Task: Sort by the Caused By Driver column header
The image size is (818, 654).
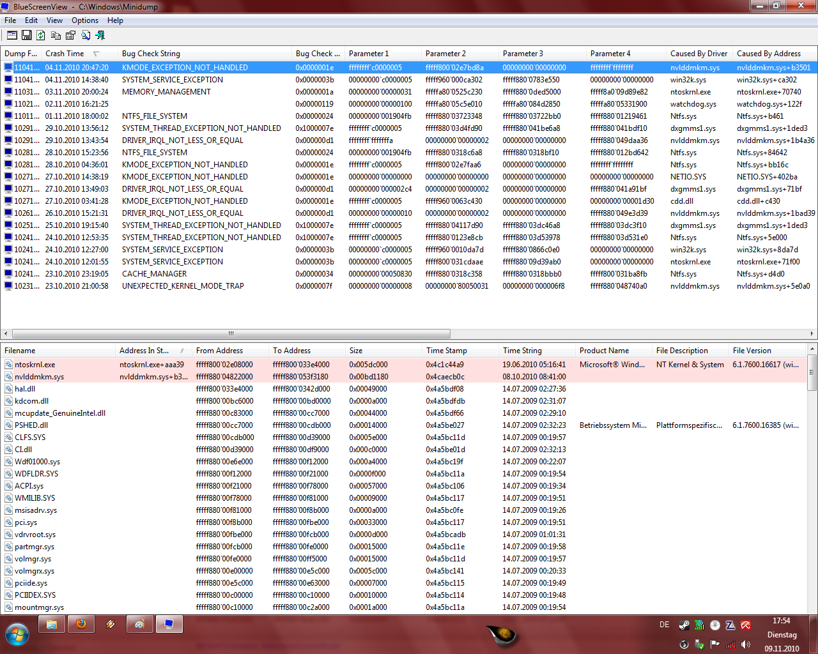Action: pos(699,54)
